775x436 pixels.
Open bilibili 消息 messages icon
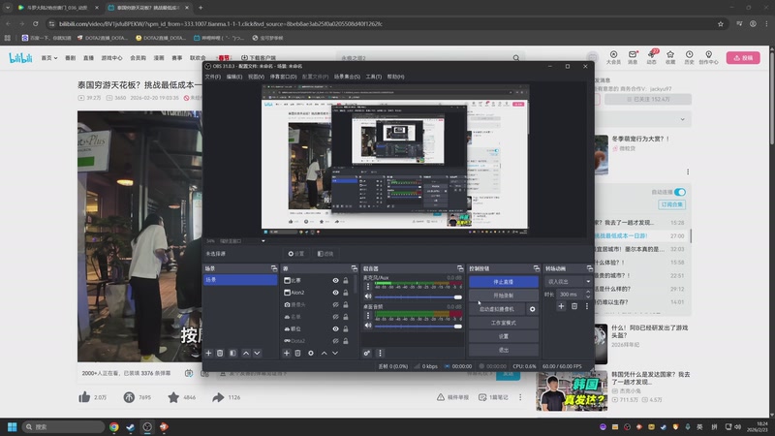pyautogui.click(x=633, y=57)
